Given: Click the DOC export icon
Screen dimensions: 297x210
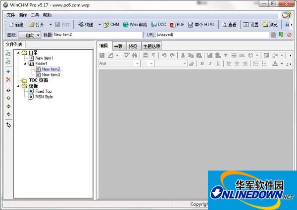Looking at the screenshot, I should 159,24.
